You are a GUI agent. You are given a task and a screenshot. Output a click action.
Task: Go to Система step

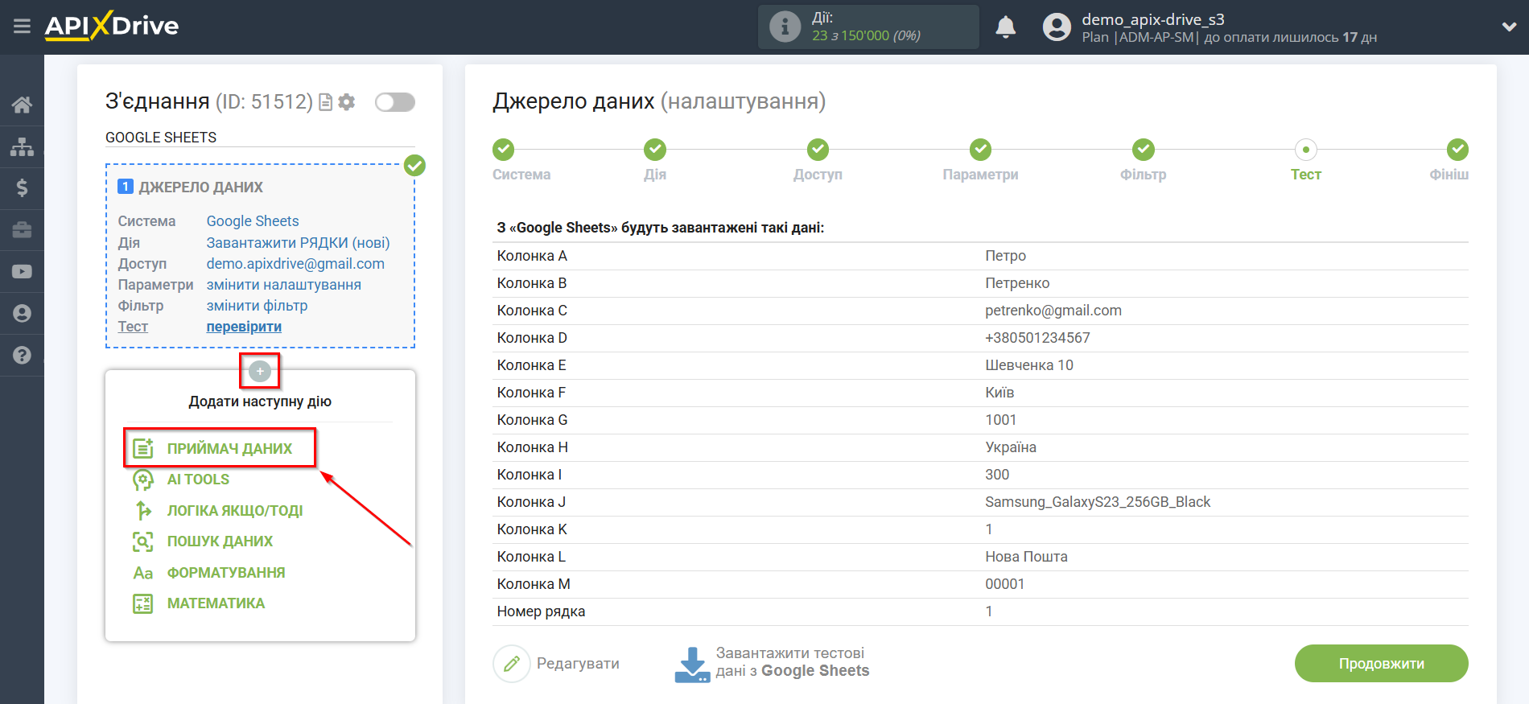[x=504, y=150]
